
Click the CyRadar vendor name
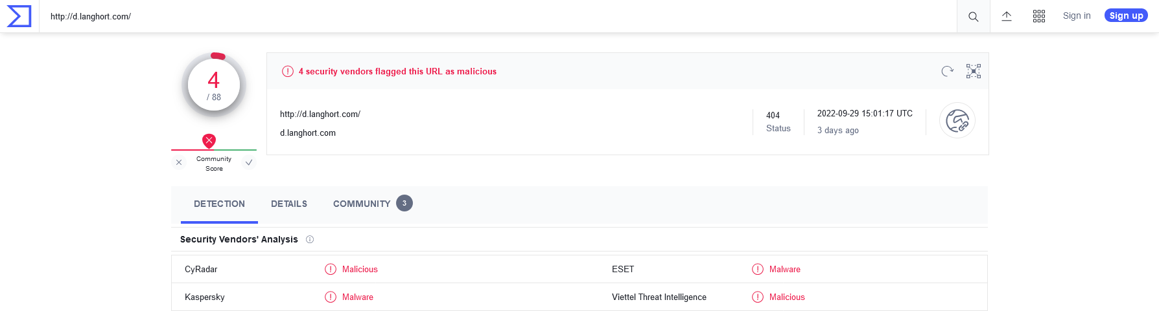tap(201, 270)
